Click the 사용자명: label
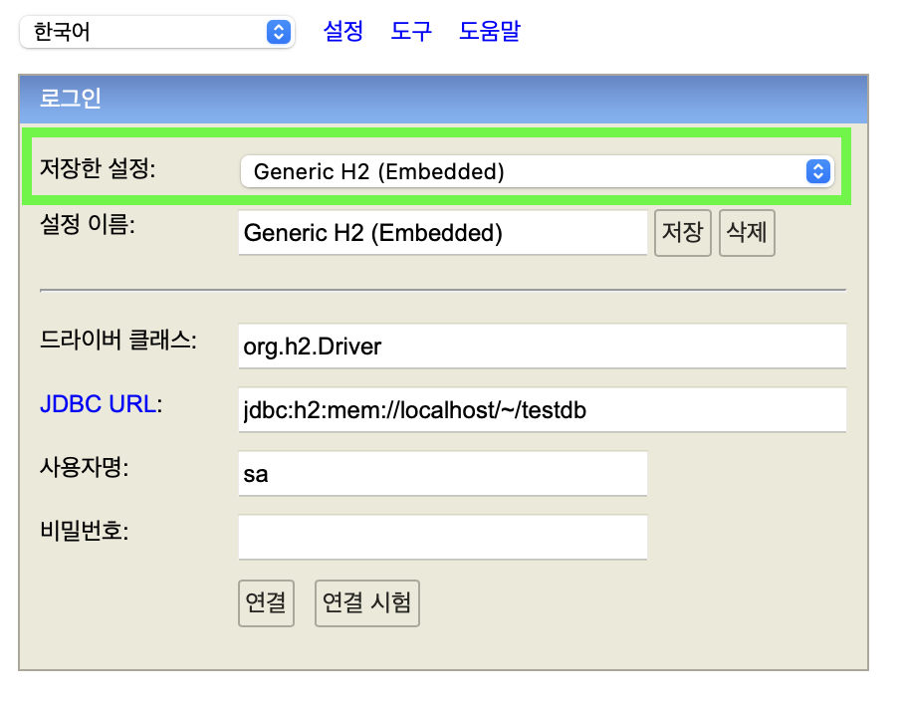This screenshot has height=701, width=904. 85,467
